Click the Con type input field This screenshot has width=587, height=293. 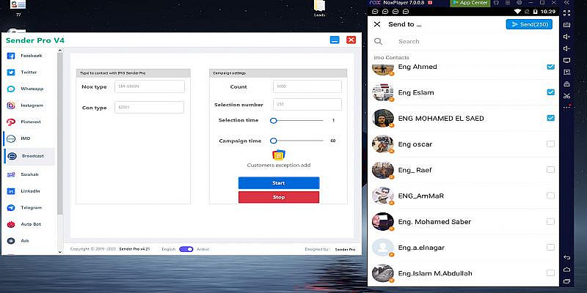coord(149,107)
